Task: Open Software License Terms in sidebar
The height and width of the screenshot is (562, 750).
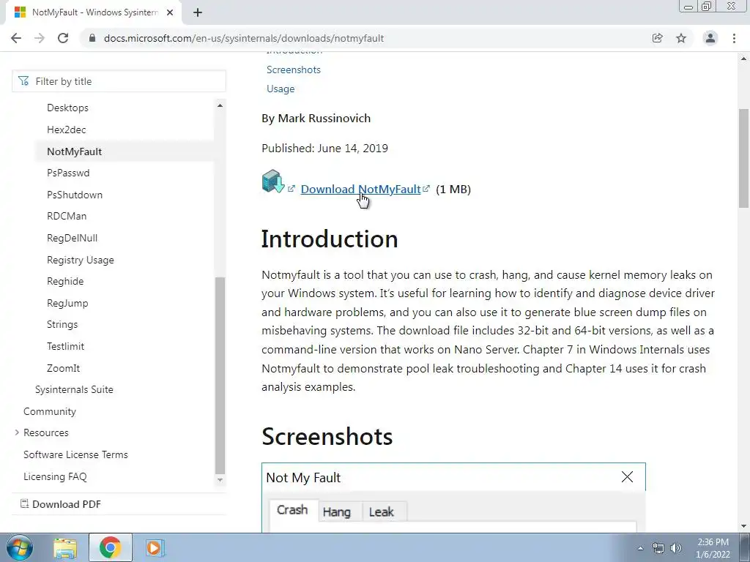Action: (75, 454)
